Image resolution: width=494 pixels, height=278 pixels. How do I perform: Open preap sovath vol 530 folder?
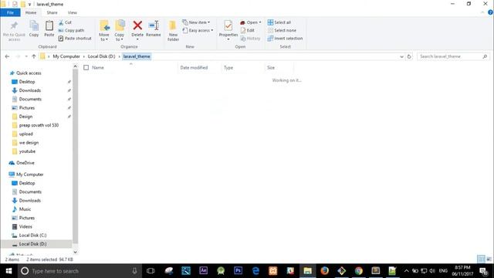pos(39,125)
